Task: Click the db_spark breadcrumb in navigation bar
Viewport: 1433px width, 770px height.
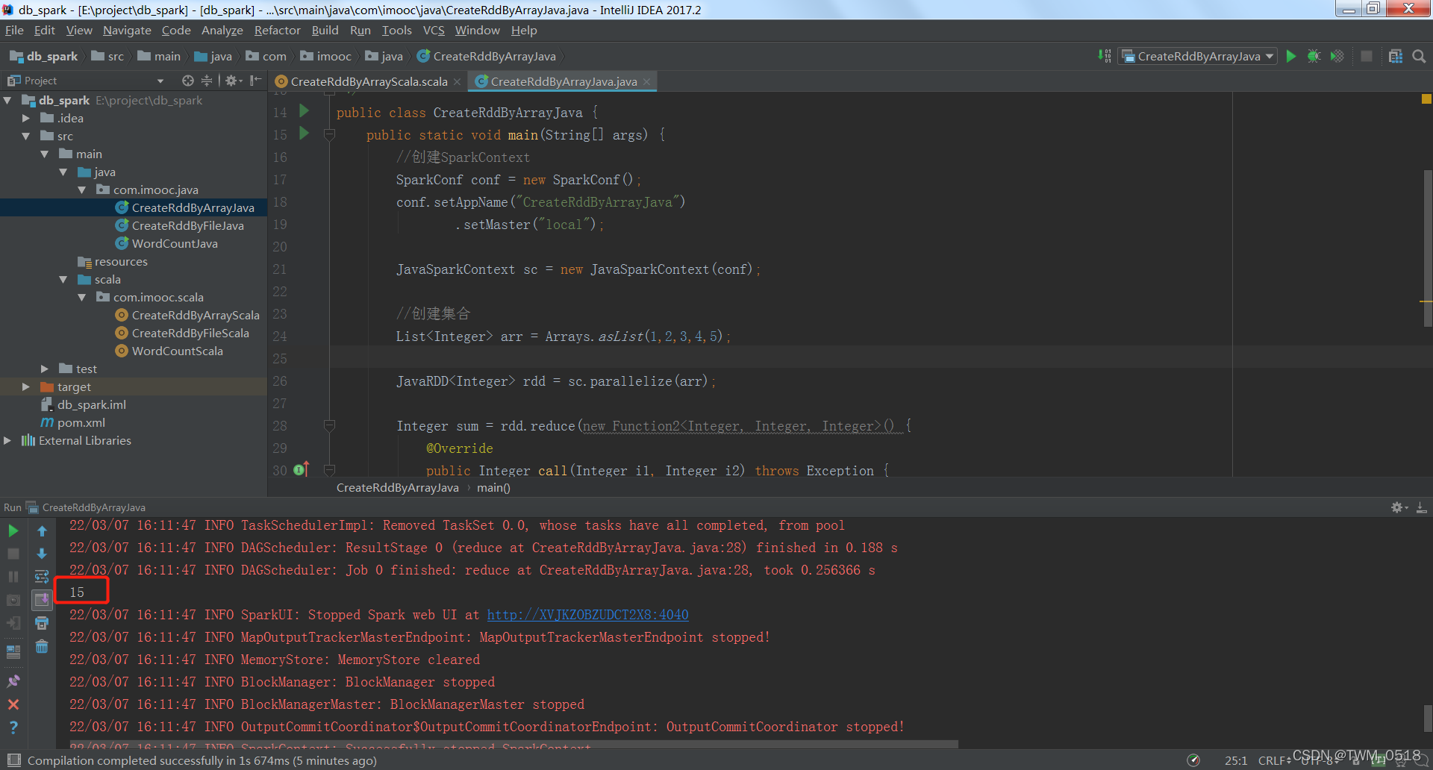Action: [x=44, y=56]
